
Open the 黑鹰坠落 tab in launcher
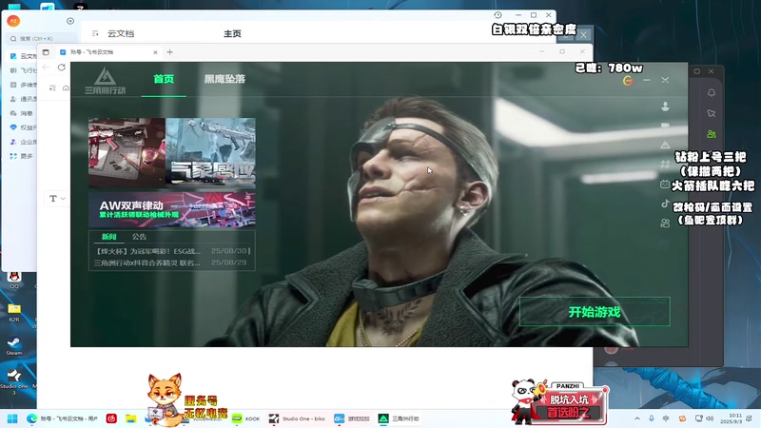click(x=224, y=79)
